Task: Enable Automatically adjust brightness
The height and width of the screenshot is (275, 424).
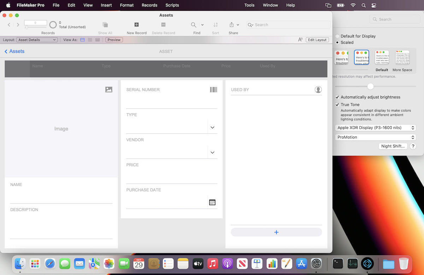Action: pyautogui.click(x=337, y=97)
